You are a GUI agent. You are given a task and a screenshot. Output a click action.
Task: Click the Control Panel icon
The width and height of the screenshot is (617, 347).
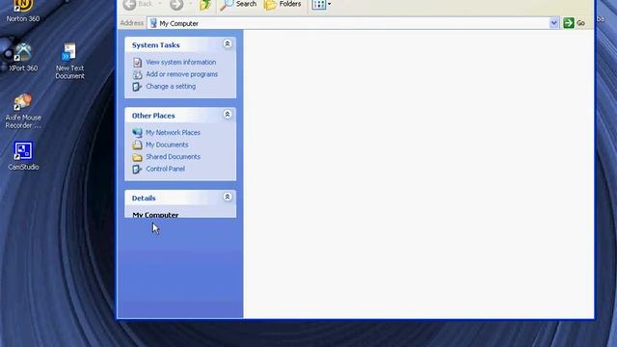(137, 170)
